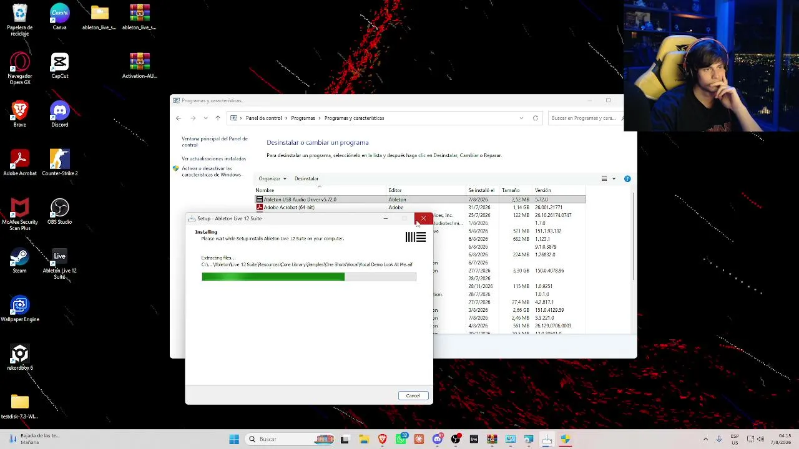799x449 pixels.
Task: Sort programs by Se instaló el column
Action: click(483, 190)
